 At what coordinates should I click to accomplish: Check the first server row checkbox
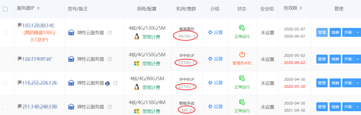5,32
